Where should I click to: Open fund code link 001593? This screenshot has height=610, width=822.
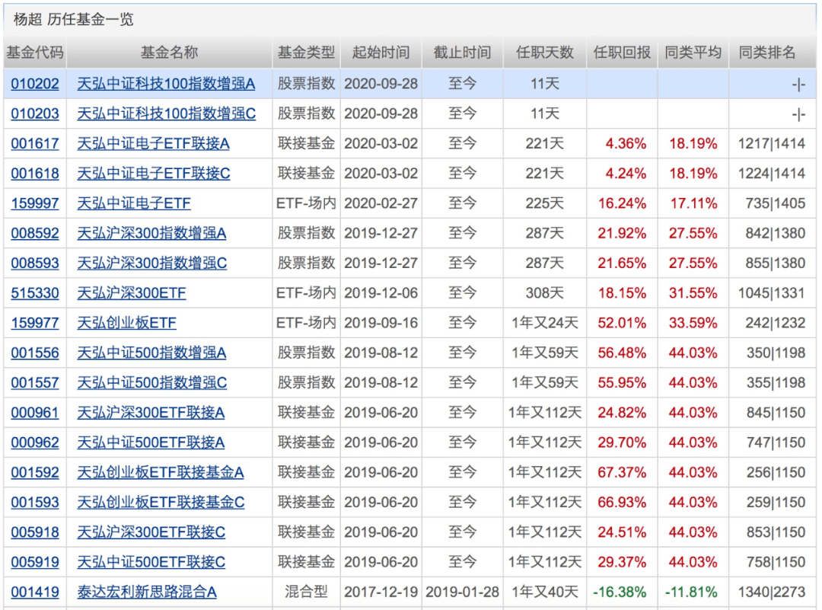(34, 503)
